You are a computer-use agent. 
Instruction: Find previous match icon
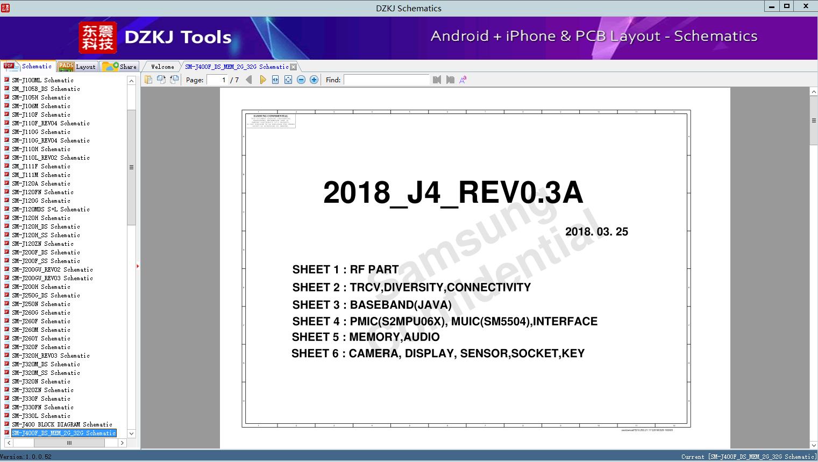pyautogui.click(x=437, y=80)
